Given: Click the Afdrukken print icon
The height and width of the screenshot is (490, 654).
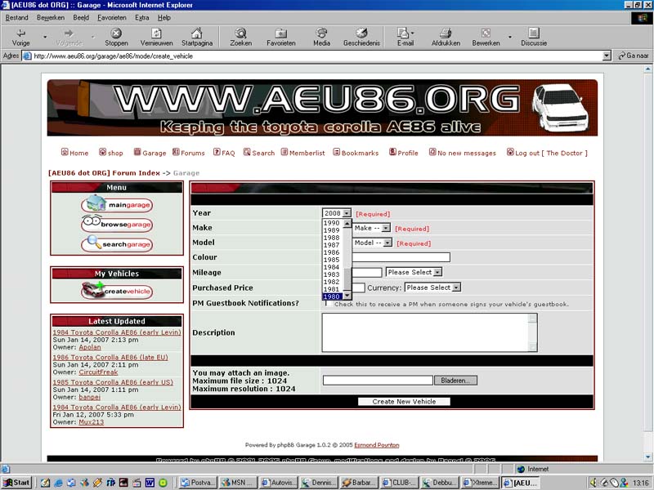Looking at the screenshot, I should (x=446, y=33).
